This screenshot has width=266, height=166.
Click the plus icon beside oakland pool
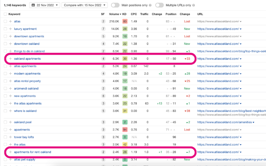[10, 123]
